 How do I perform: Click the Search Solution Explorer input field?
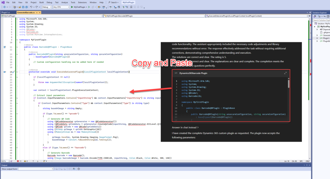click(321, 20)
